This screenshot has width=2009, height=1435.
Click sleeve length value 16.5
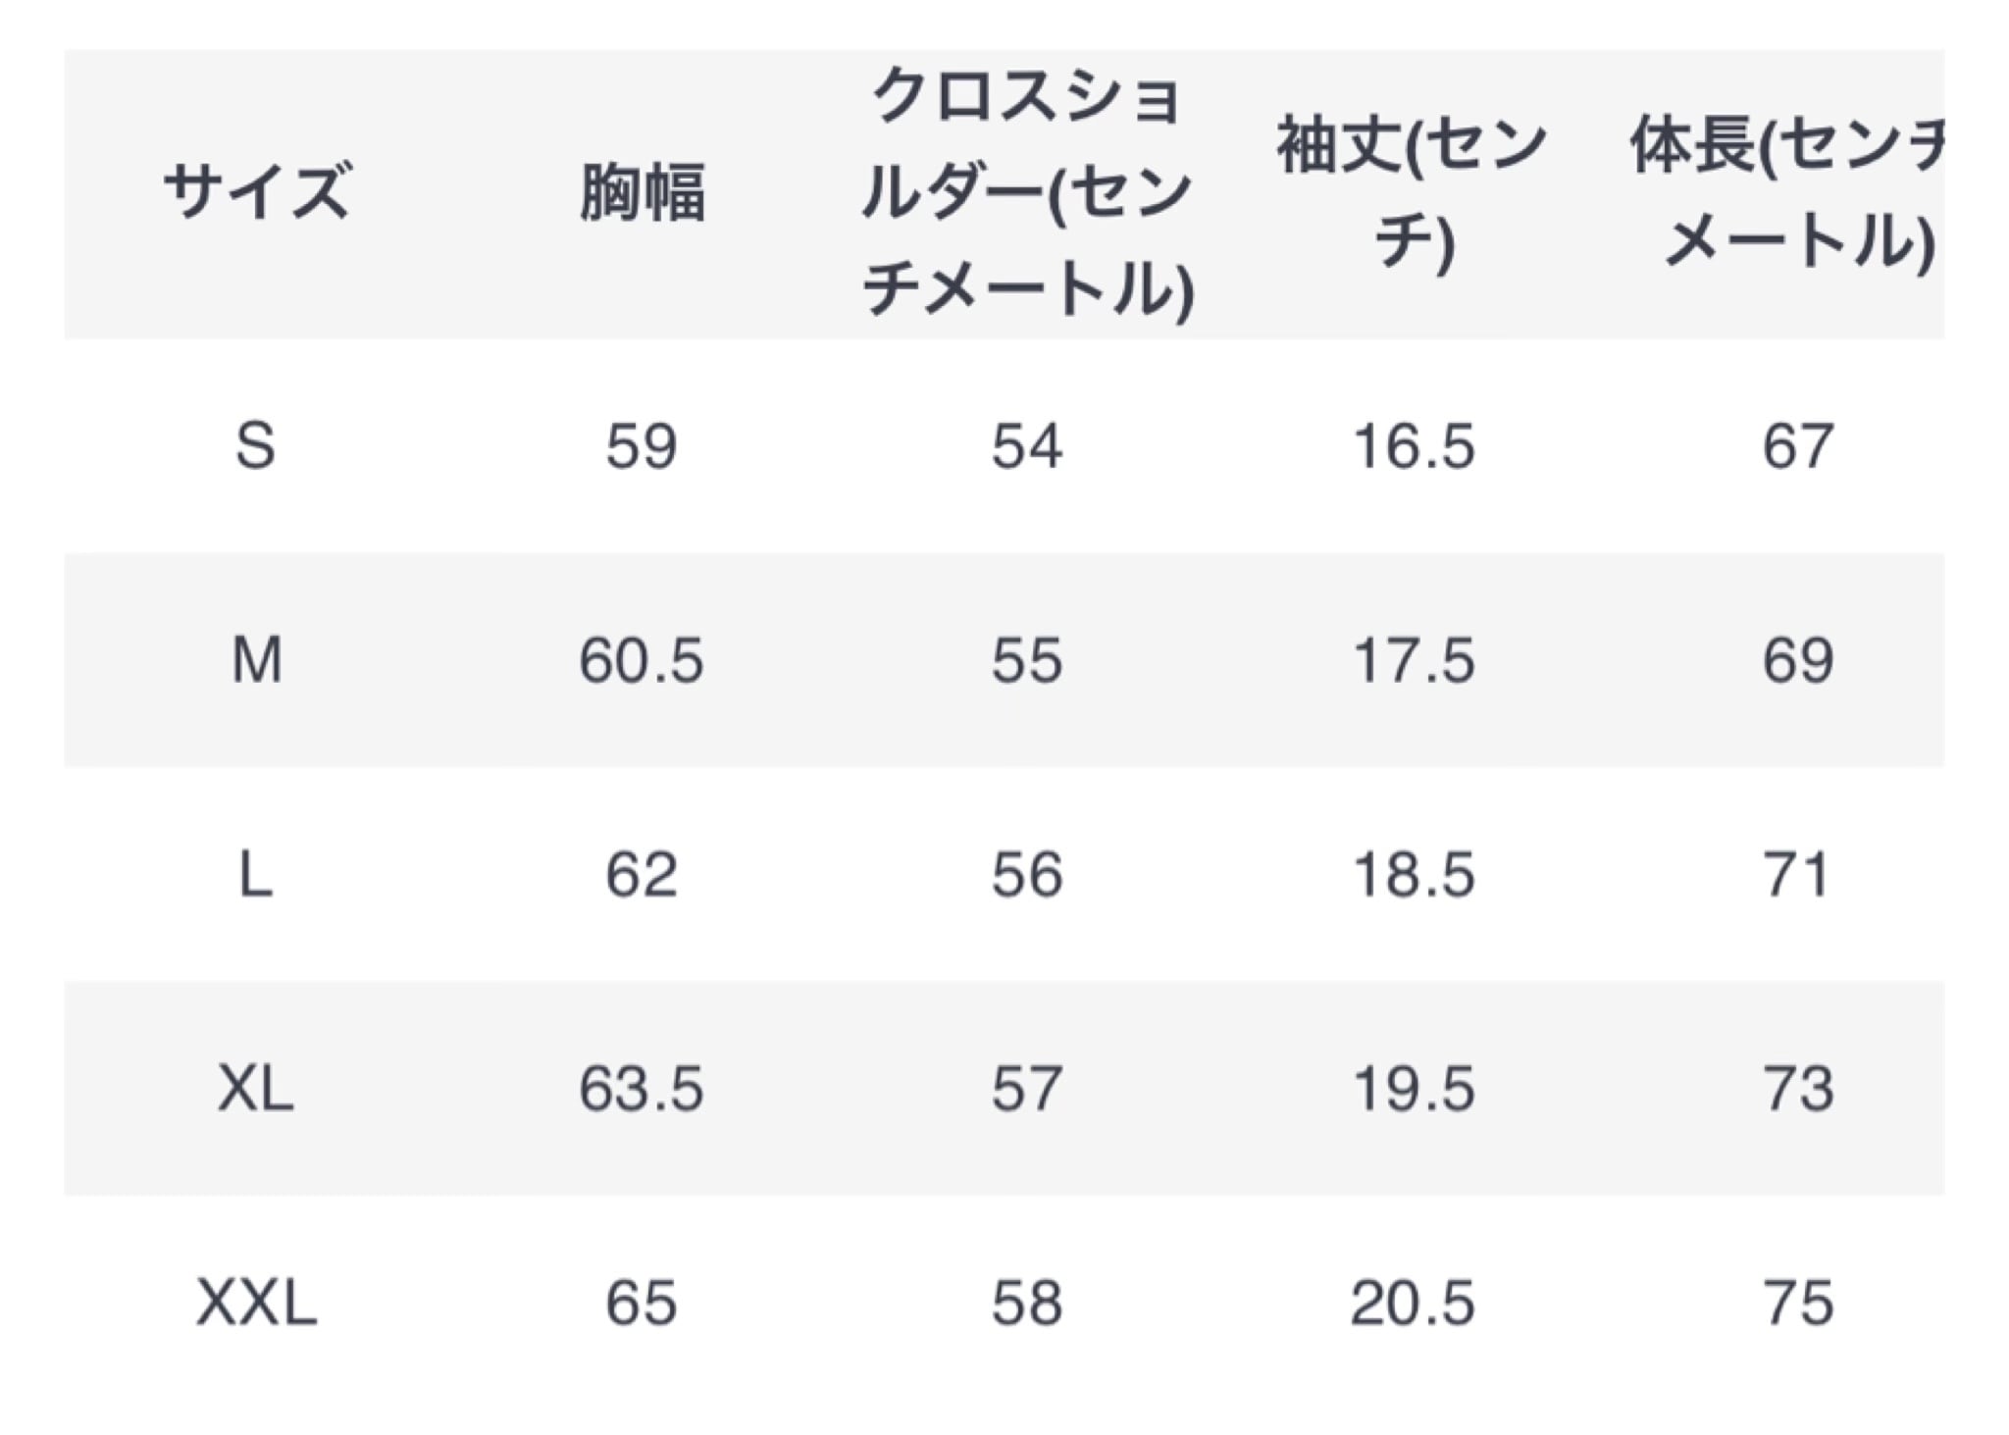pyautogui.click(x=1413, y=446)
